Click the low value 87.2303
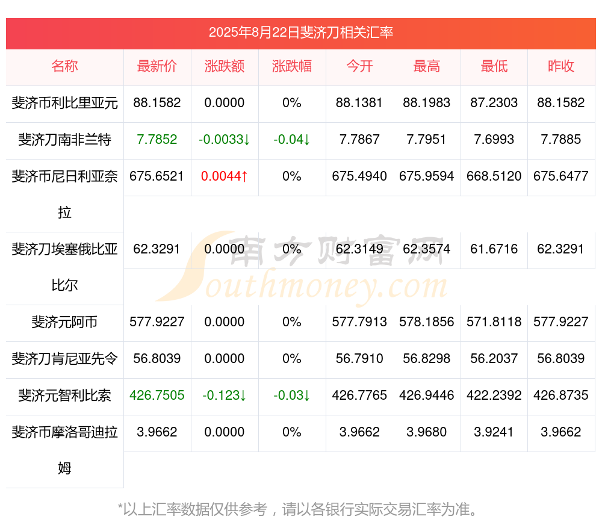The image size is (602, 528). pyautogui.click(x=494, y=103)
